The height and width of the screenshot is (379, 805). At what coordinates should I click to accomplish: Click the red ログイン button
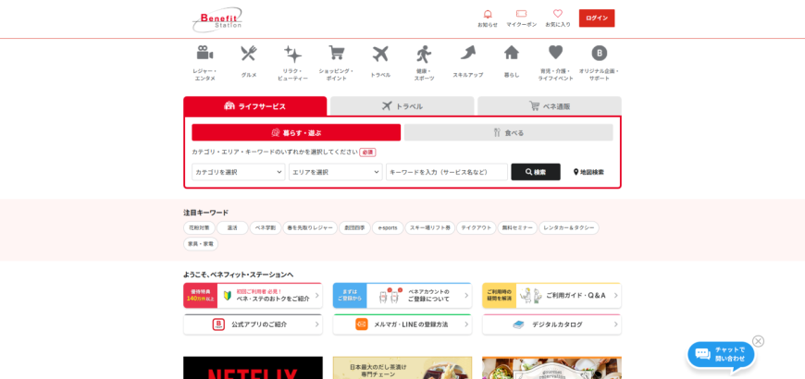pyautogui.click(x=597, y=18)
